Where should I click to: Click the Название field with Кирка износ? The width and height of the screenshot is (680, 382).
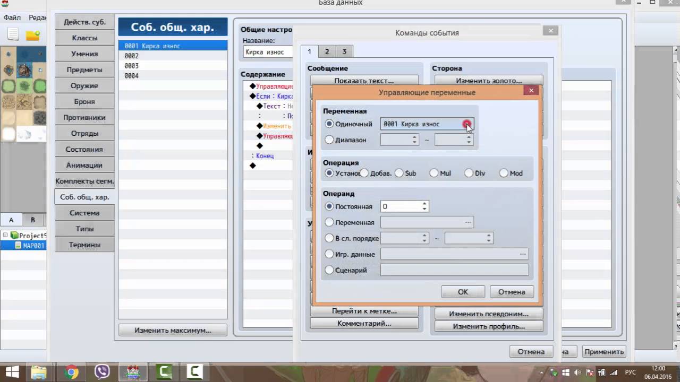click(268, 52)
